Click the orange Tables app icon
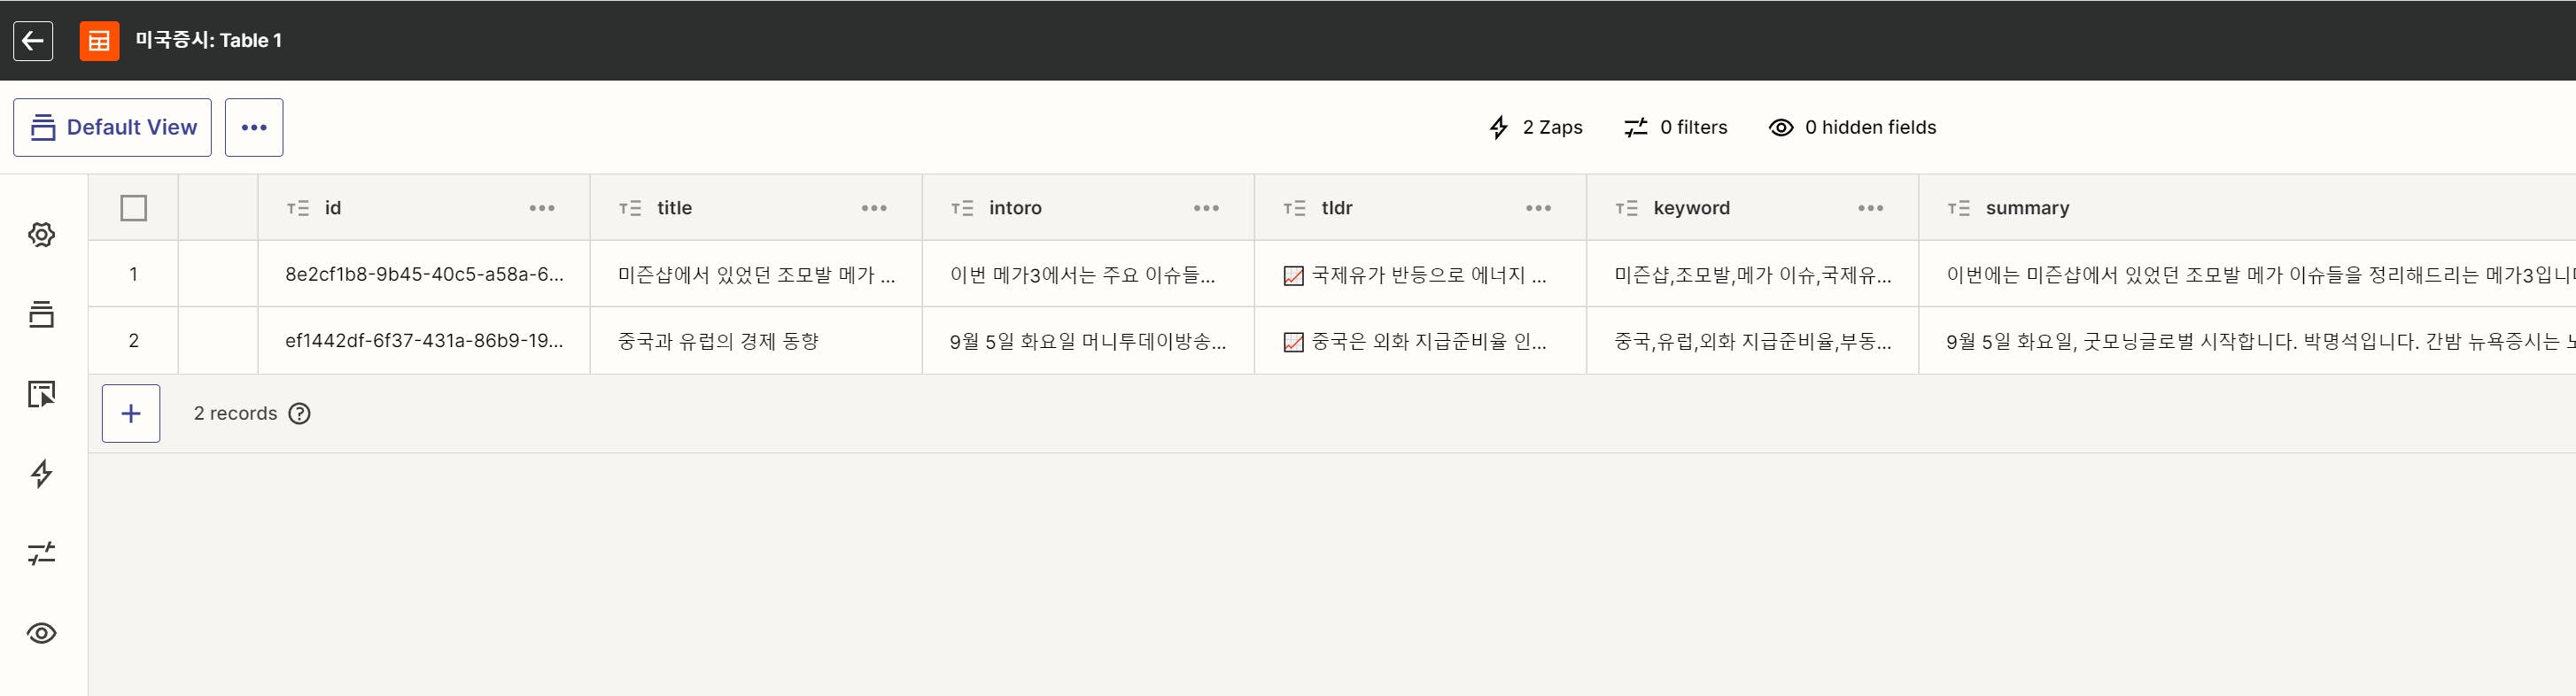This screenshot has width=2576, height=696. click(x=99, y=41)
